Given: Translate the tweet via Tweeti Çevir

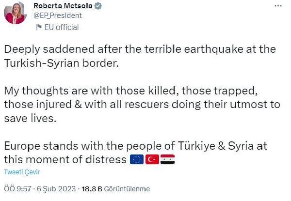Looking at the screenshot, I should click(x=22, y=172).
